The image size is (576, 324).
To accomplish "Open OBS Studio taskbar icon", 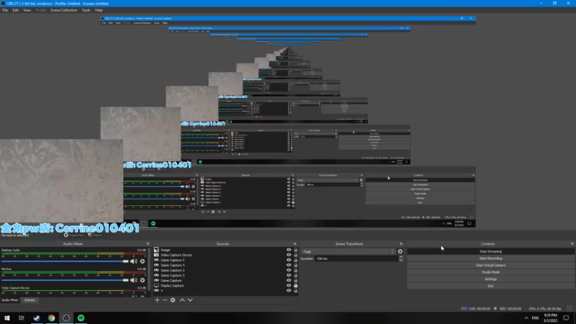I will coord(66,318).
